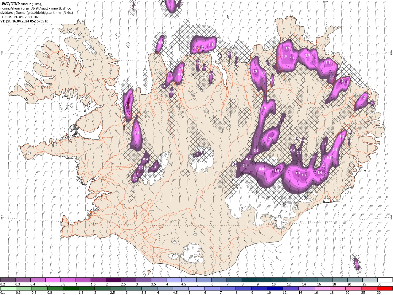Click the bright red rain swatch after 30
This screenshot has width=393, height=295.
coord(385,289)
